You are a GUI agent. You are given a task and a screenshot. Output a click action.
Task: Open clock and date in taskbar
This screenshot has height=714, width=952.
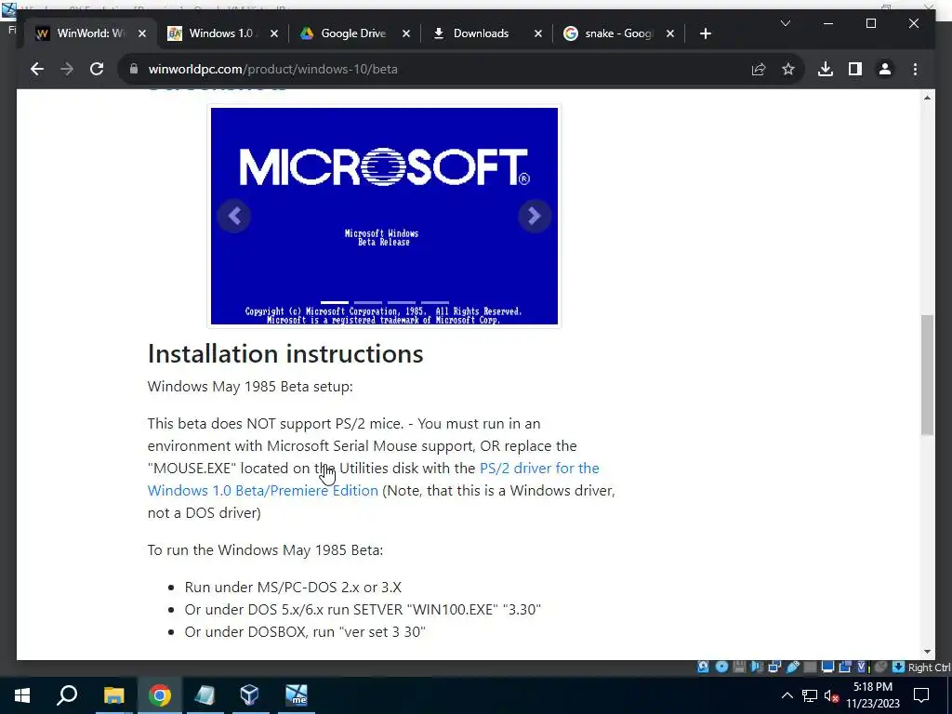(872, 695)
